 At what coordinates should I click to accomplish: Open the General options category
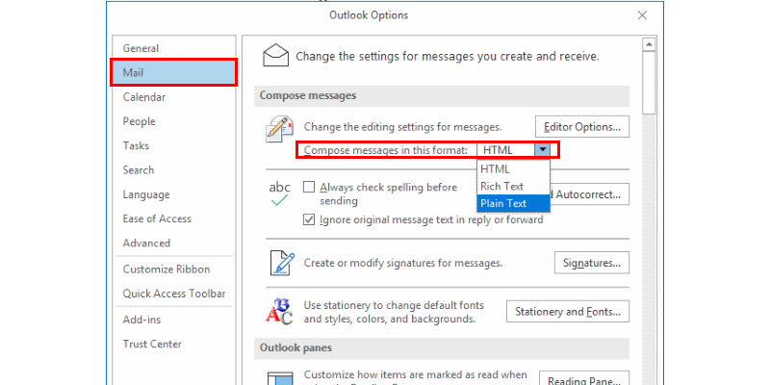pos(173,48)
